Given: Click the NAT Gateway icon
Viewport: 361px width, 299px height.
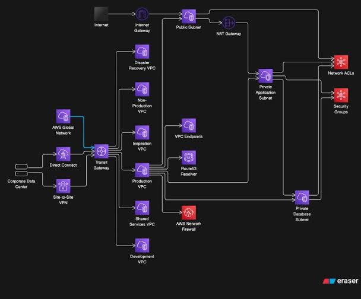Looking at the screenshot, I should coord(229,23).
